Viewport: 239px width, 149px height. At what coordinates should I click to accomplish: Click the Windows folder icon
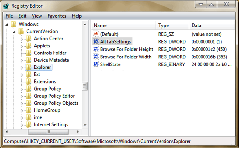pyautogui.click(x=13, y=24)
